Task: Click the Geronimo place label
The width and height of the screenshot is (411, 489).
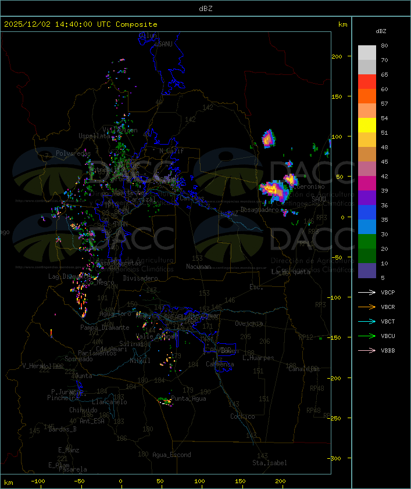Action: [311, 187]
